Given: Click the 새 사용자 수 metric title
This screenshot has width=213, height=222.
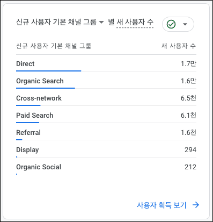Looking at the screenshot, I should point(135,22).
